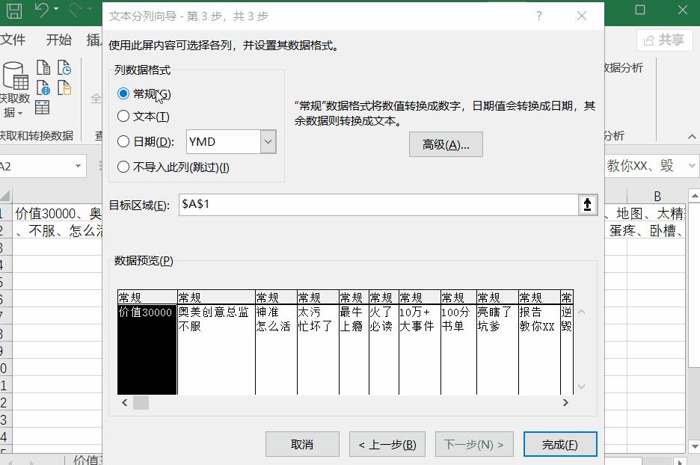The height and width of the screenshot is (465, 700).
Task: Click the Undo icon
Action: (41, 10)
